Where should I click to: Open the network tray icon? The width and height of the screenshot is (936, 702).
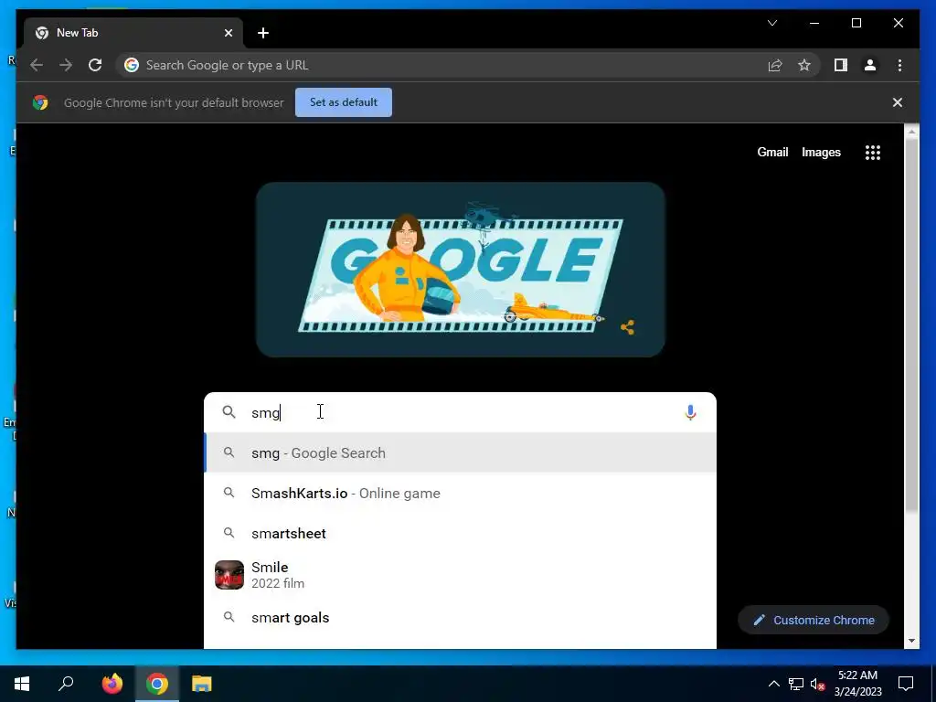click(x=796, y=684)
